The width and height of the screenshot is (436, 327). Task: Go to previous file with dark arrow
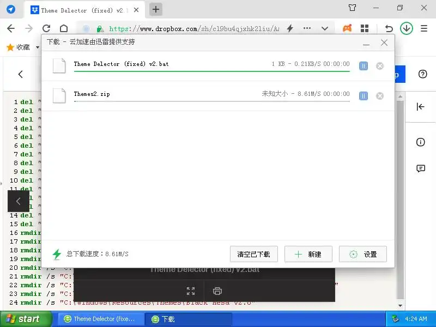19,201
